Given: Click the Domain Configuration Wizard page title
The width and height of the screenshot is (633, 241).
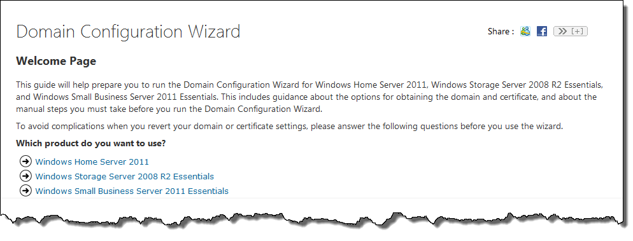Looking at the screenshot, I should coord(128,31).
